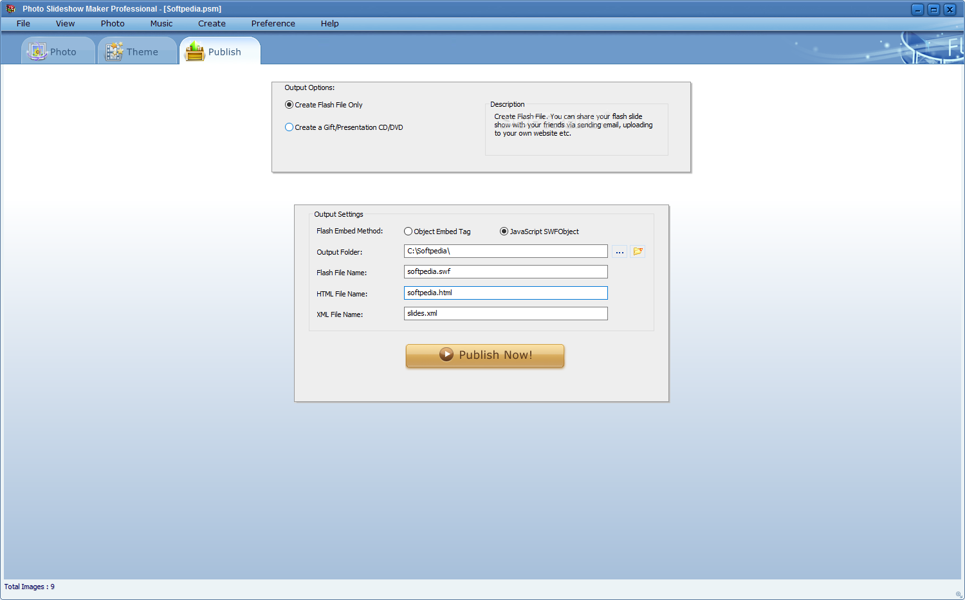Open the View menu
The height and width of the screenshot is (600, 965).
click(65, 23)
